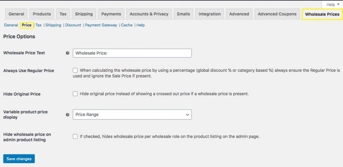Open the Cache sub-section link
The image size is (343, 167).
coord(127,25)
